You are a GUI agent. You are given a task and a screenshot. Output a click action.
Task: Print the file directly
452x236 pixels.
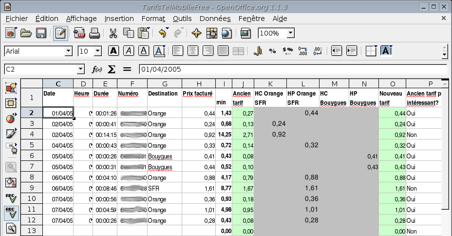point(94,33)
